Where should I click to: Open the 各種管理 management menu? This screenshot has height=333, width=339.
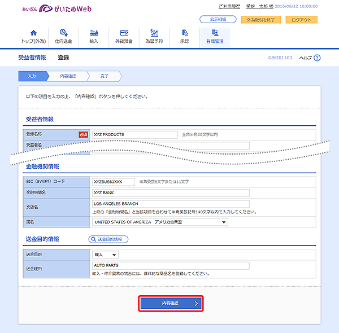(215, 37)
